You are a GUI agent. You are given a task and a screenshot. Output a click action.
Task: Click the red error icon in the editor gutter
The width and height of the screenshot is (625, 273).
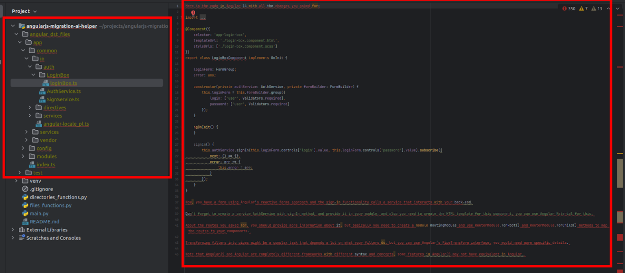tap(193, 13)
